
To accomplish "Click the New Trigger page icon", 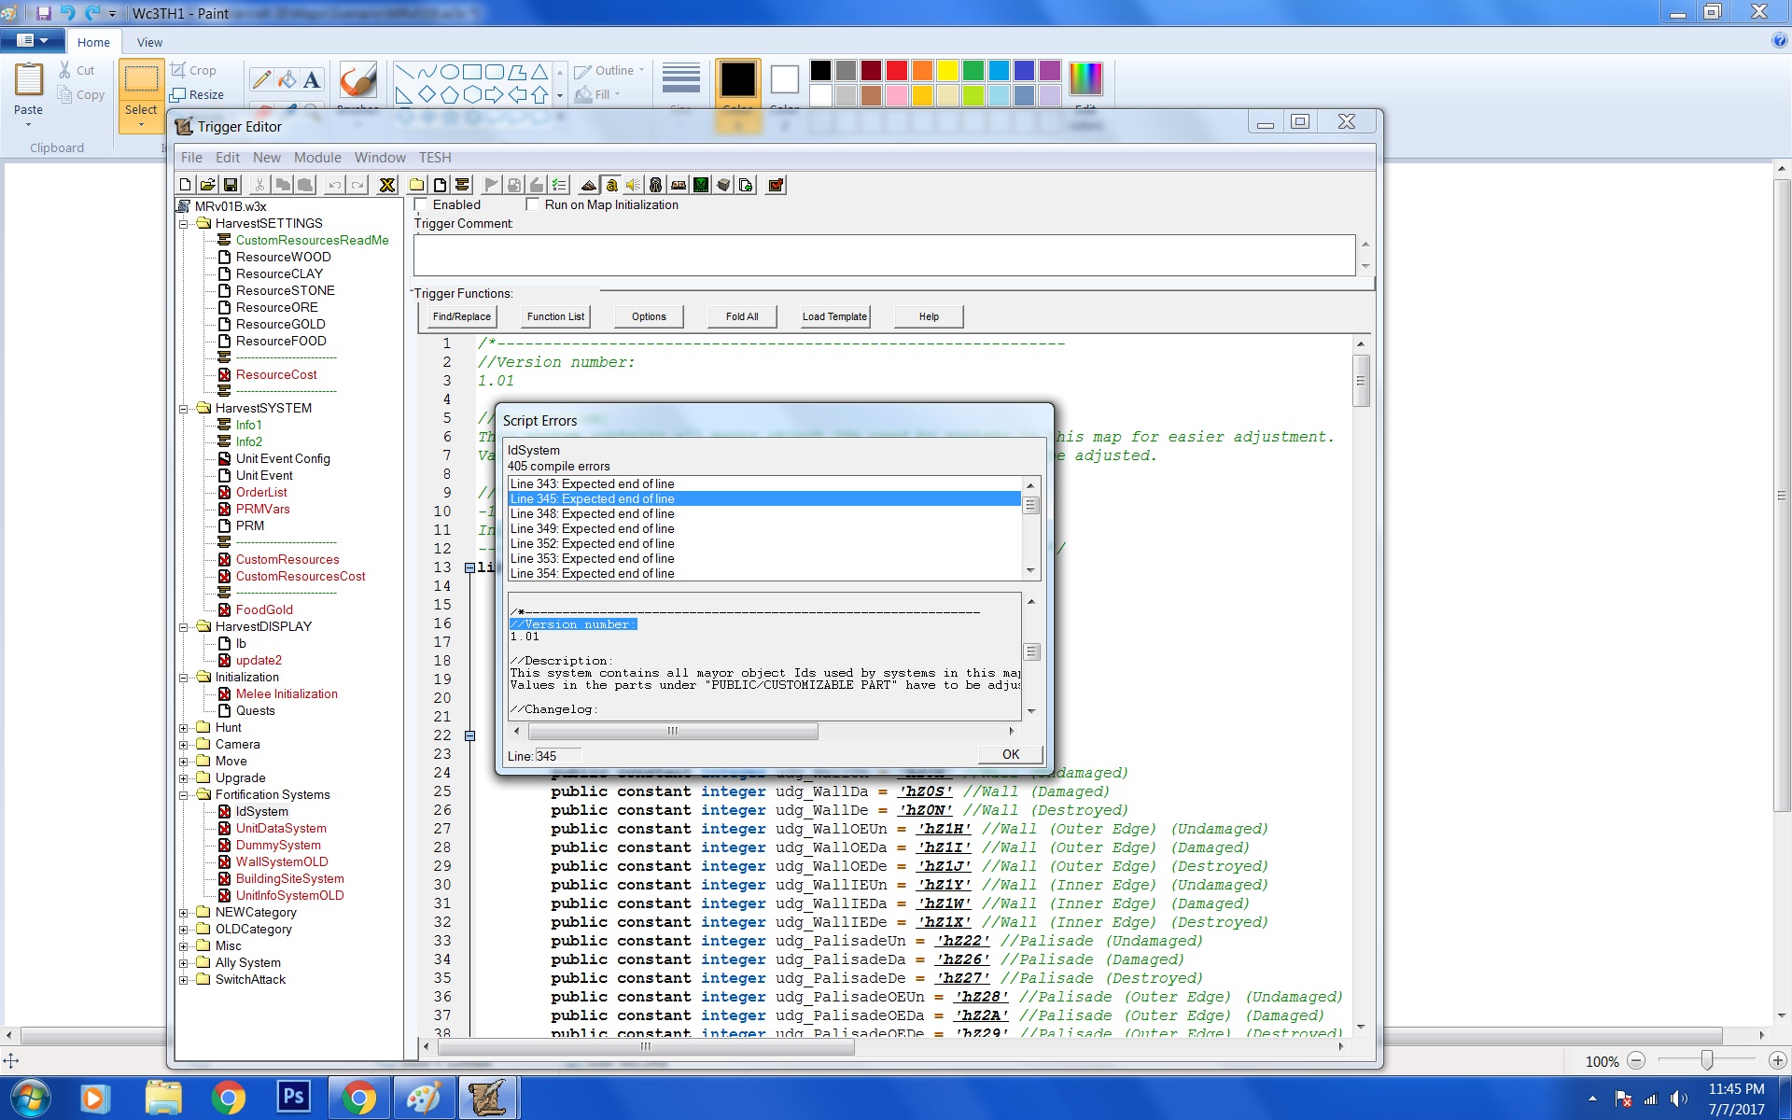I will pos(440,185).
